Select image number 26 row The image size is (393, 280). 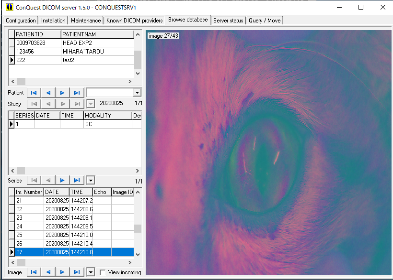(71, 243)
